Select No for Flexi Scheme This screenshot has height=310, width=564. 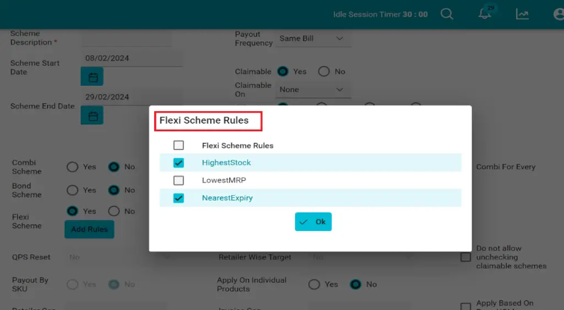tap(113, 211)
